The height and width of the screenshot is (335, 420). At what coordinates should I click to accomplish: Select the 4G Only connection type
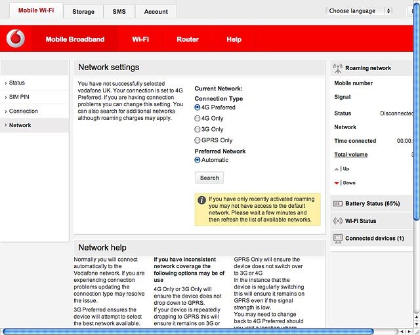point(198,119)
